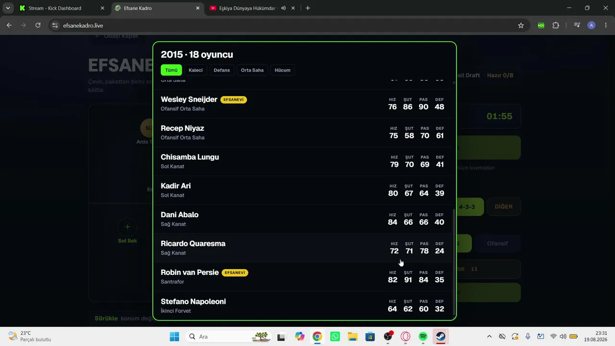Viewport: 615px width, 346px height.
Task: Select the Tümü filter
Action: click(172, 70)
